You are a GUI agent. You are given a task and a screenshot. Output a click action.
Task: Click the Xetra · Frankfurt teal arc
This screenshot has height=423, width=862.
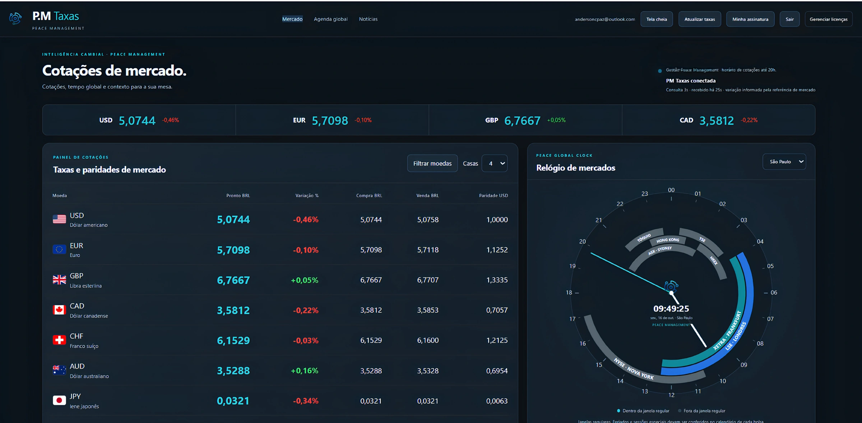[727, 330]
